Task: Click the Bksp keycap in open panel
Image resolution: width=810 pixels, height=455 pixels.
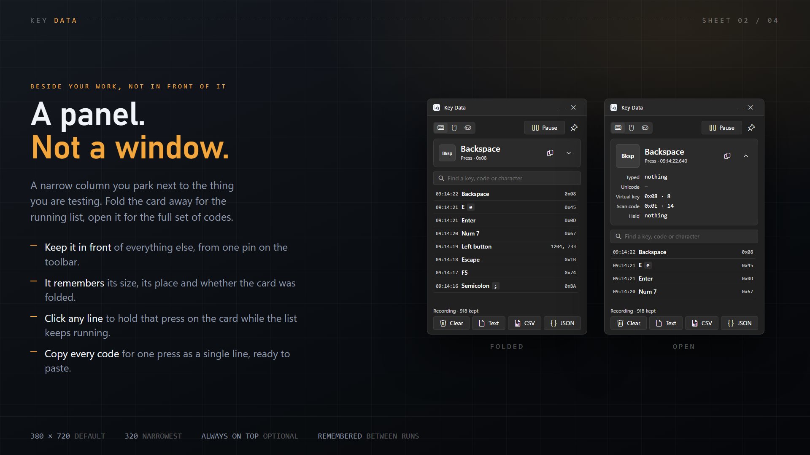Action: [627, 156]
